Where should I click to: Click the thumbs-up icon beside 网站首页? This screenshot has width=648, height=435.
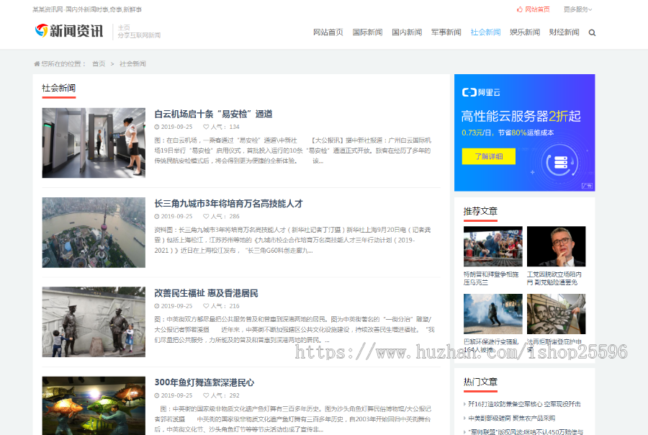pos(519,9)
